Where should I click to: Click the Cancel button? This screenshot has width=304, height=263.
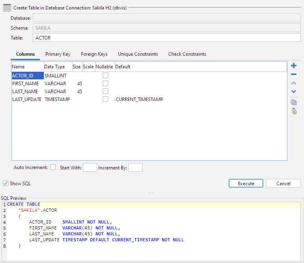[x=283, y=183]
